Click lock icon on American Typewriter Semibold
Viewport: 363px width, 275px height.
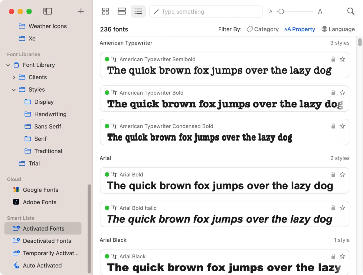pos(333,59)
